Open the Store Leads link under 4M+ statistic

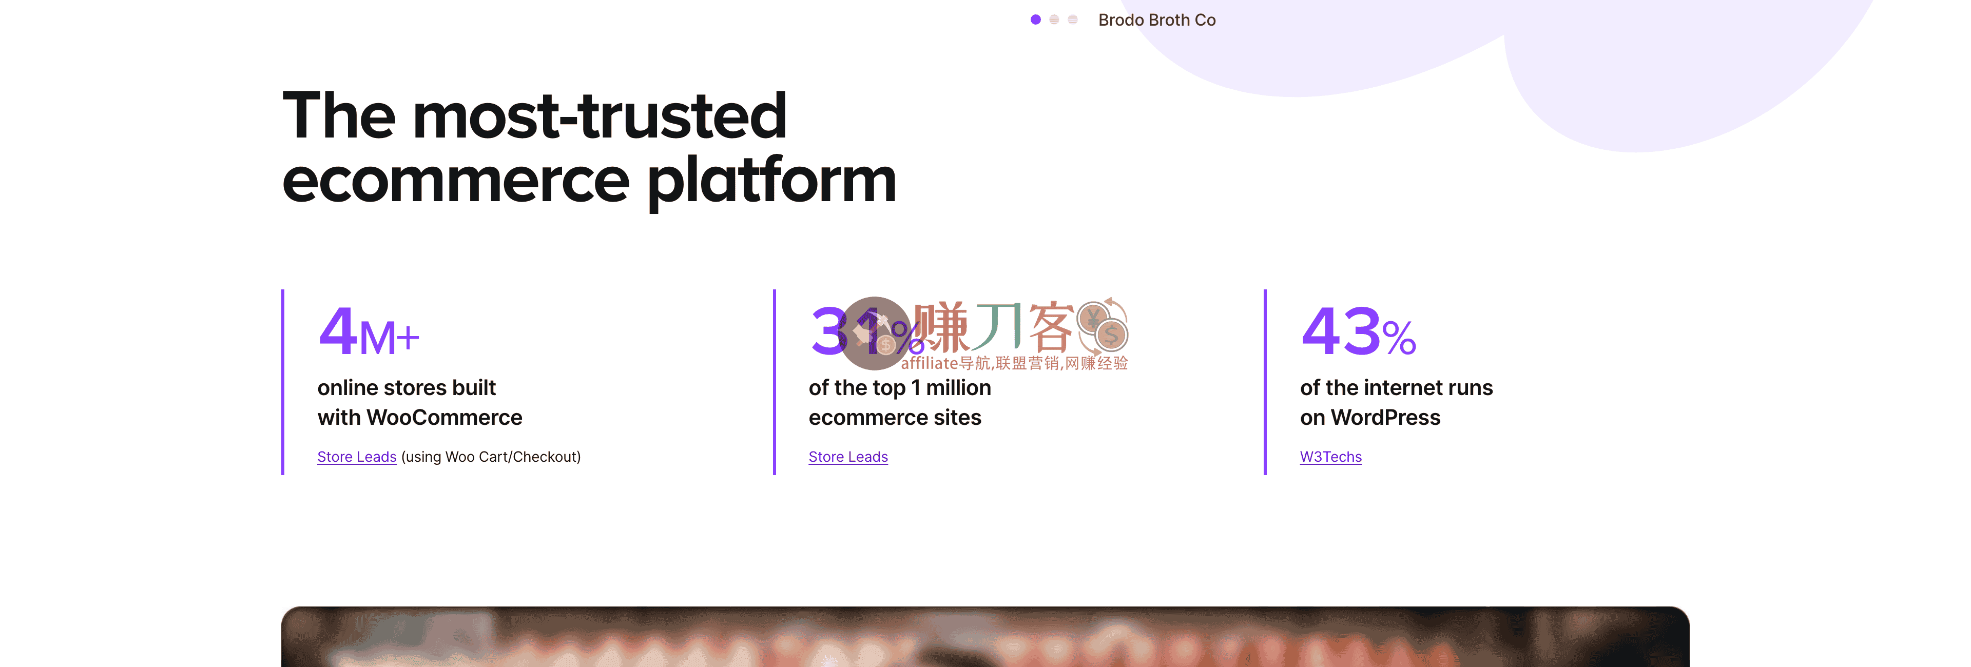[357, 457]
